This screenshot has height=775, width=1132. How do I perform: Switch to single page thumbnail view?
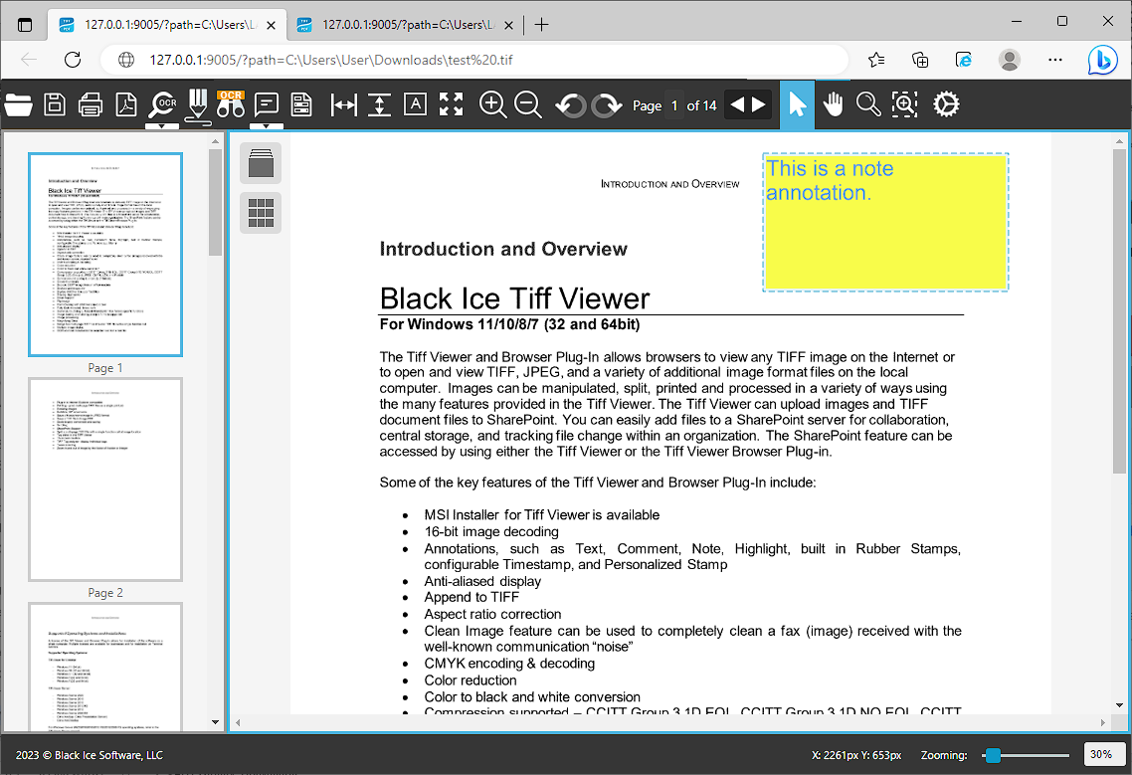(261, 162)
